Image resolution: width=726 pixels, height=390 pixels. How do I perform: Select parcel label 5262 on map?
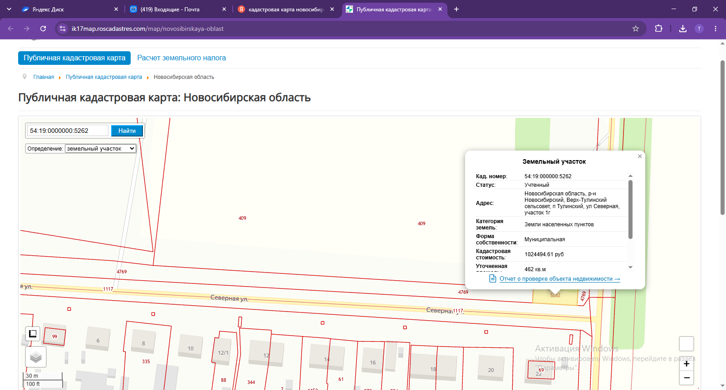(555, 295)
